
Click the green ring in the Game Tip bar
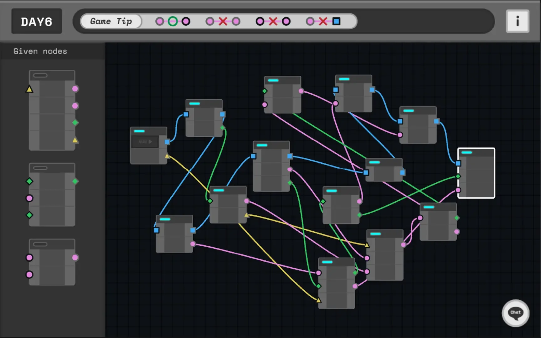pos(173,21)
